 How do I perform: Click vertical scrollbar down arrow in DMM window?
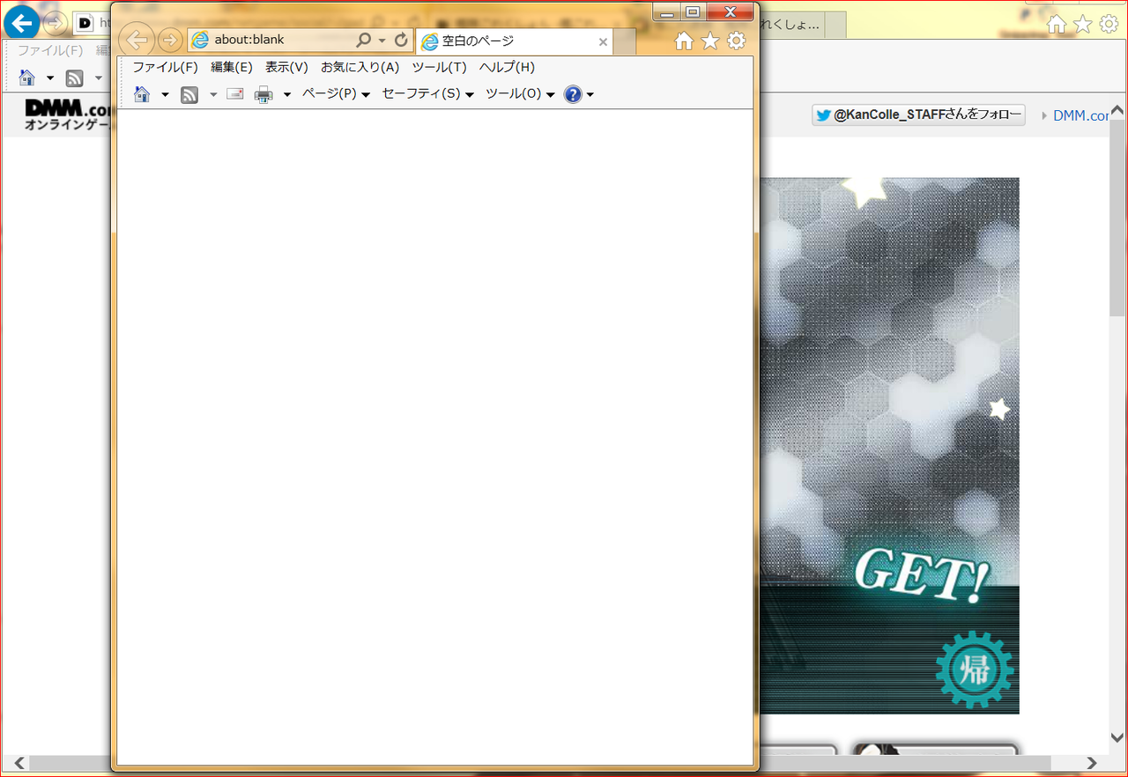point(1117,737)
